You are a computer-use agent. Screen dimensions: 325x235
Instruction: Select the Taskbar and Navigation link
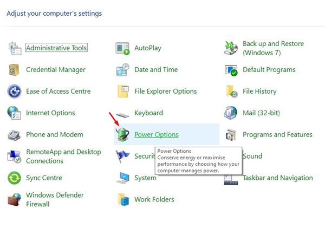click(278, 178)
